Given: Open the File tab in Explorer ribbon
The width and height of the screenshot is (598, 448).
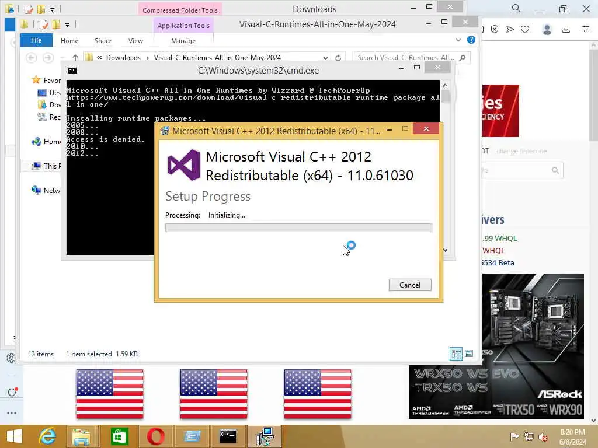Looking at the screenshot, I should coord(36,40).
